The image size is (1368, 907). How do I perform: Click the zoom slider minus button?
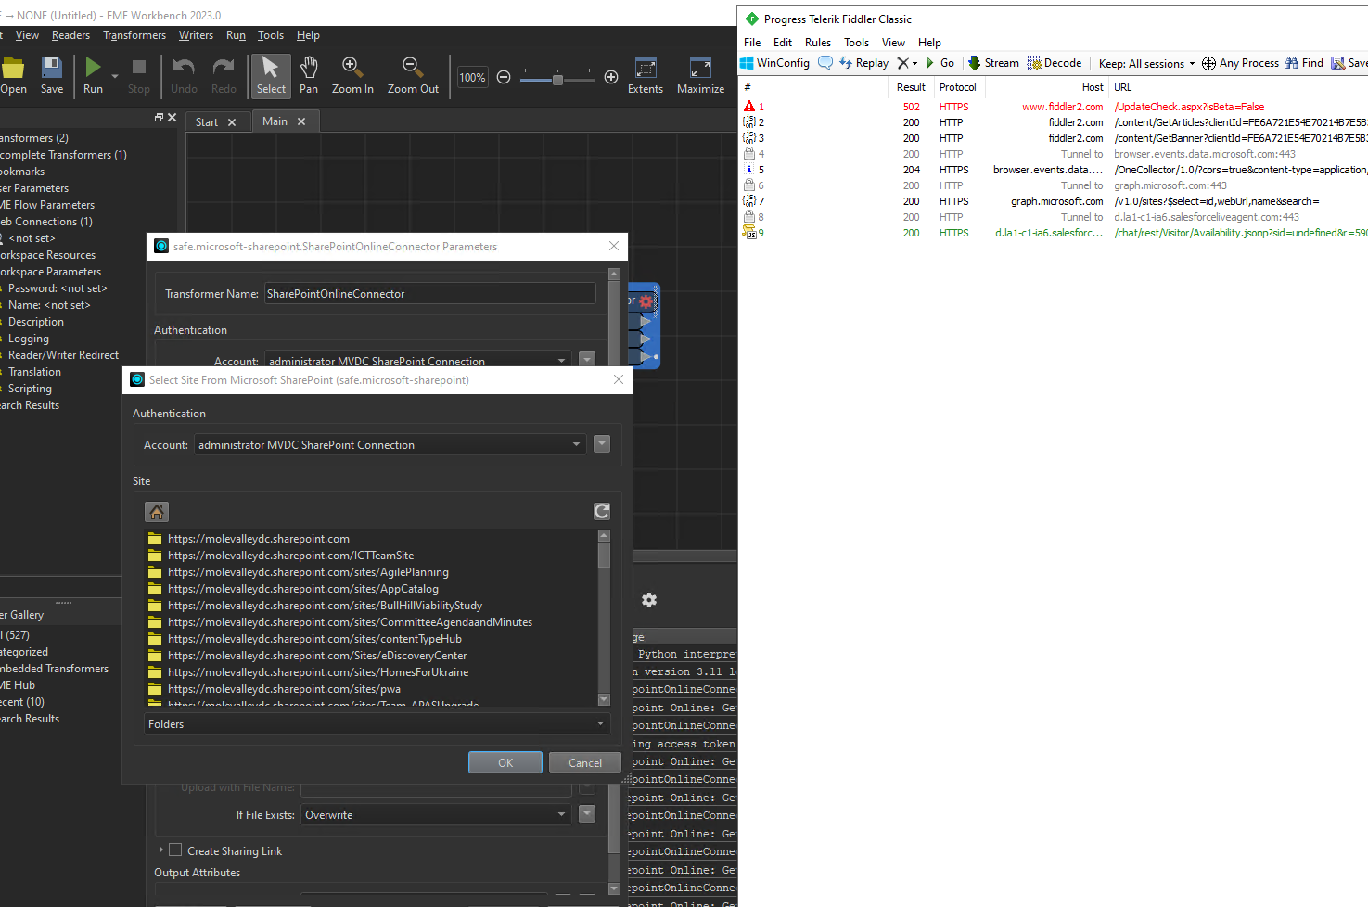504,77
